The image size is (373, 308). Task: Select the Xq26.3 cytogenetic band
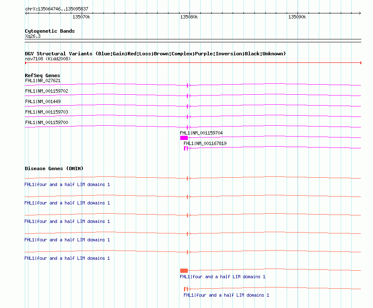pyautogui.click(x=33, y=36)
